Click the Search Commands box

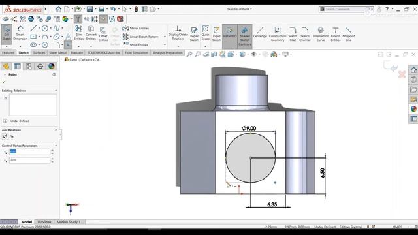(346, 9)
